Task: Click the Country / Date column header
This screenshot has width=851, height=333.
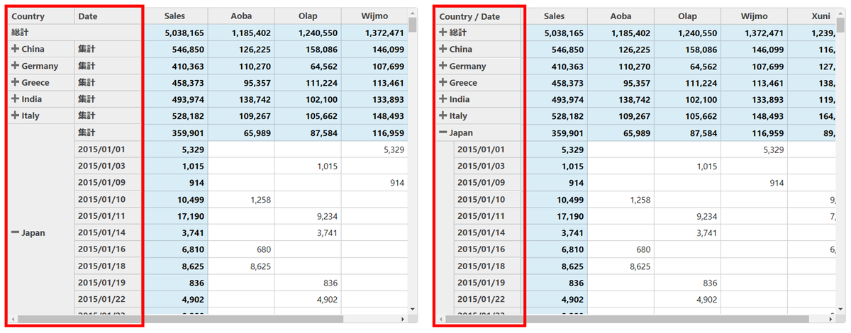Action: pyautogui.click(x=480, y=16)
